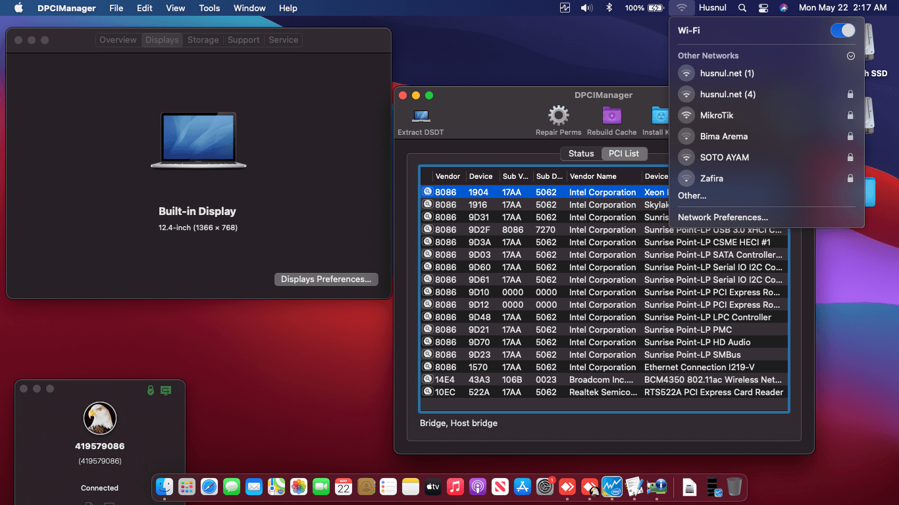Turn off the Wi-Fi switch
This screenshot has width=899, height=505.
pos(842,30)
